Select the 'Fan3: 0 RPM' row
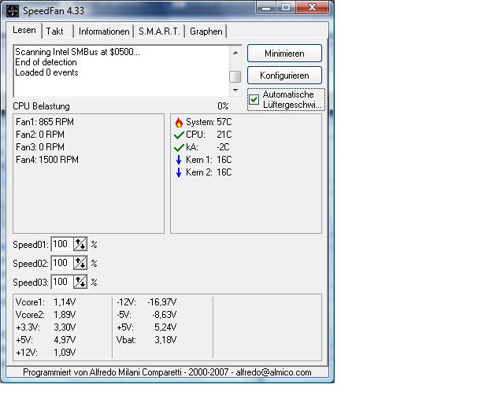Screen dimensions: 504x403 tap(40, 147)
